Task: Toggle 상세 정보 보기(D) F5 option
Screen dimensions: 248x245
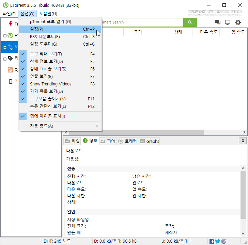Action: (60, 62)
